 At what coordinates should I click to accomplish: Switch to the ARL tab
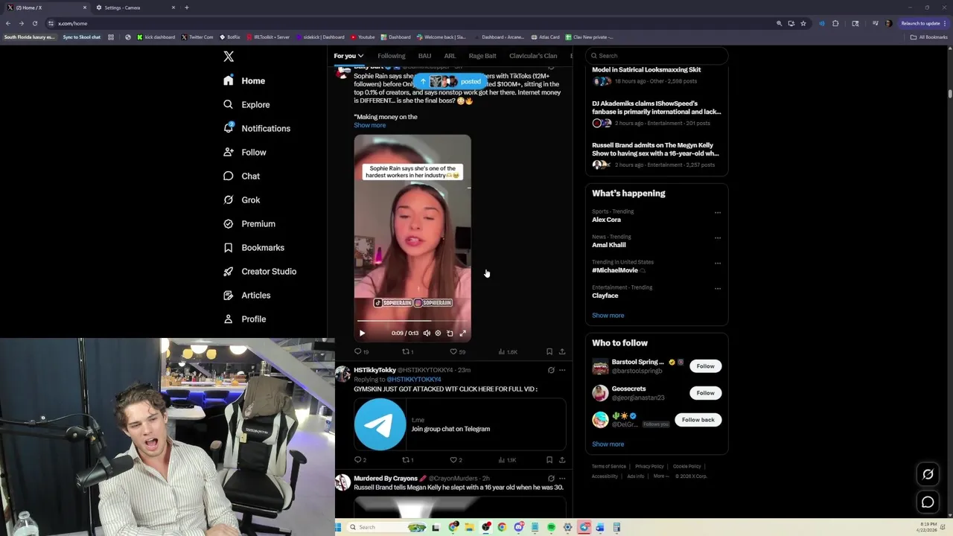pyautogui.click(x=450, y=56)
